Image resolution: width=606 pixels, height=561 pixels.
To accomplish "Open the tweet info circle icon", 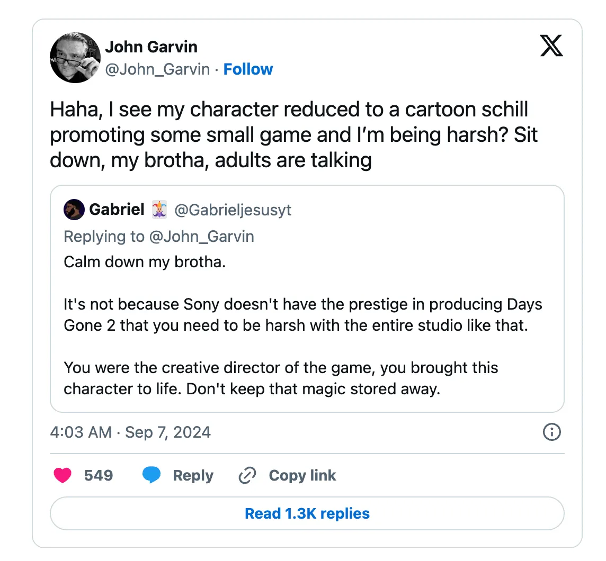I will [552, 432].
